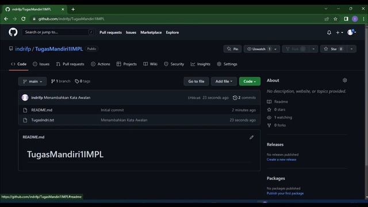Viewport: 368px width, 207px height.
Task: Switch to the Code tab
Action: click(x=19, y=64)
